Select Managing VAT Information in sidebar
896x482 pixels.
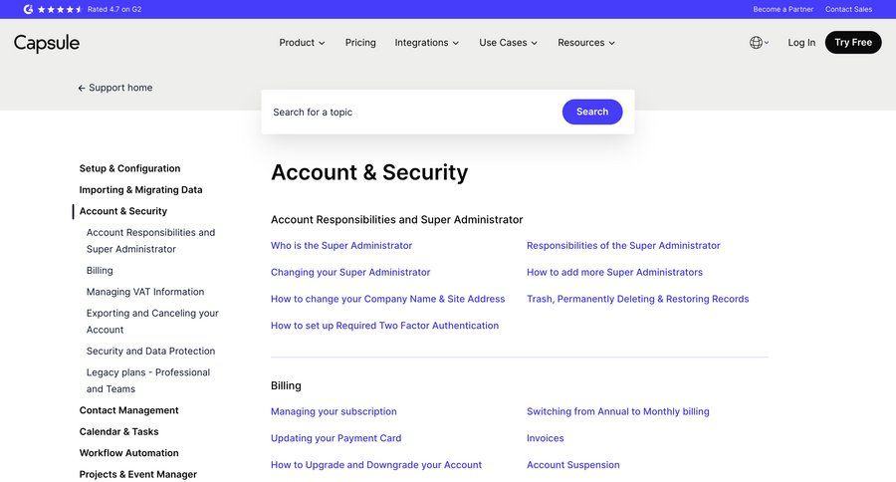click(x=145, y=292)
